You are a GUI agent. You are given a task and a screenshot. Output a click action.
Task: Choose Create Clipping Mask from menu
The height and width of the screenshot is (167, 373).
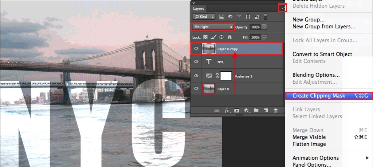coord(319,96)
